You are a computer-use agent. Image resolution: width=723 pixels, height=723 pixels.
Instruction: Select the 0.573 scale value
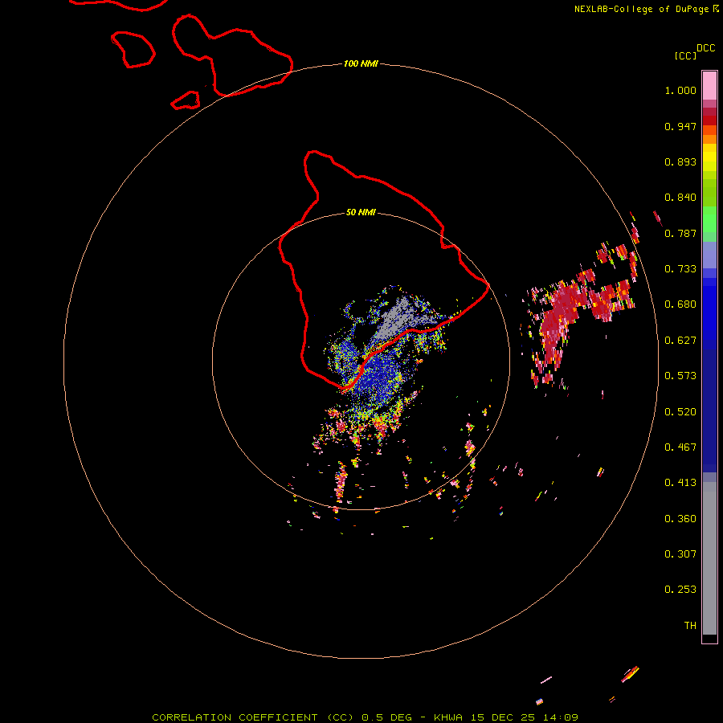point(680,376)
